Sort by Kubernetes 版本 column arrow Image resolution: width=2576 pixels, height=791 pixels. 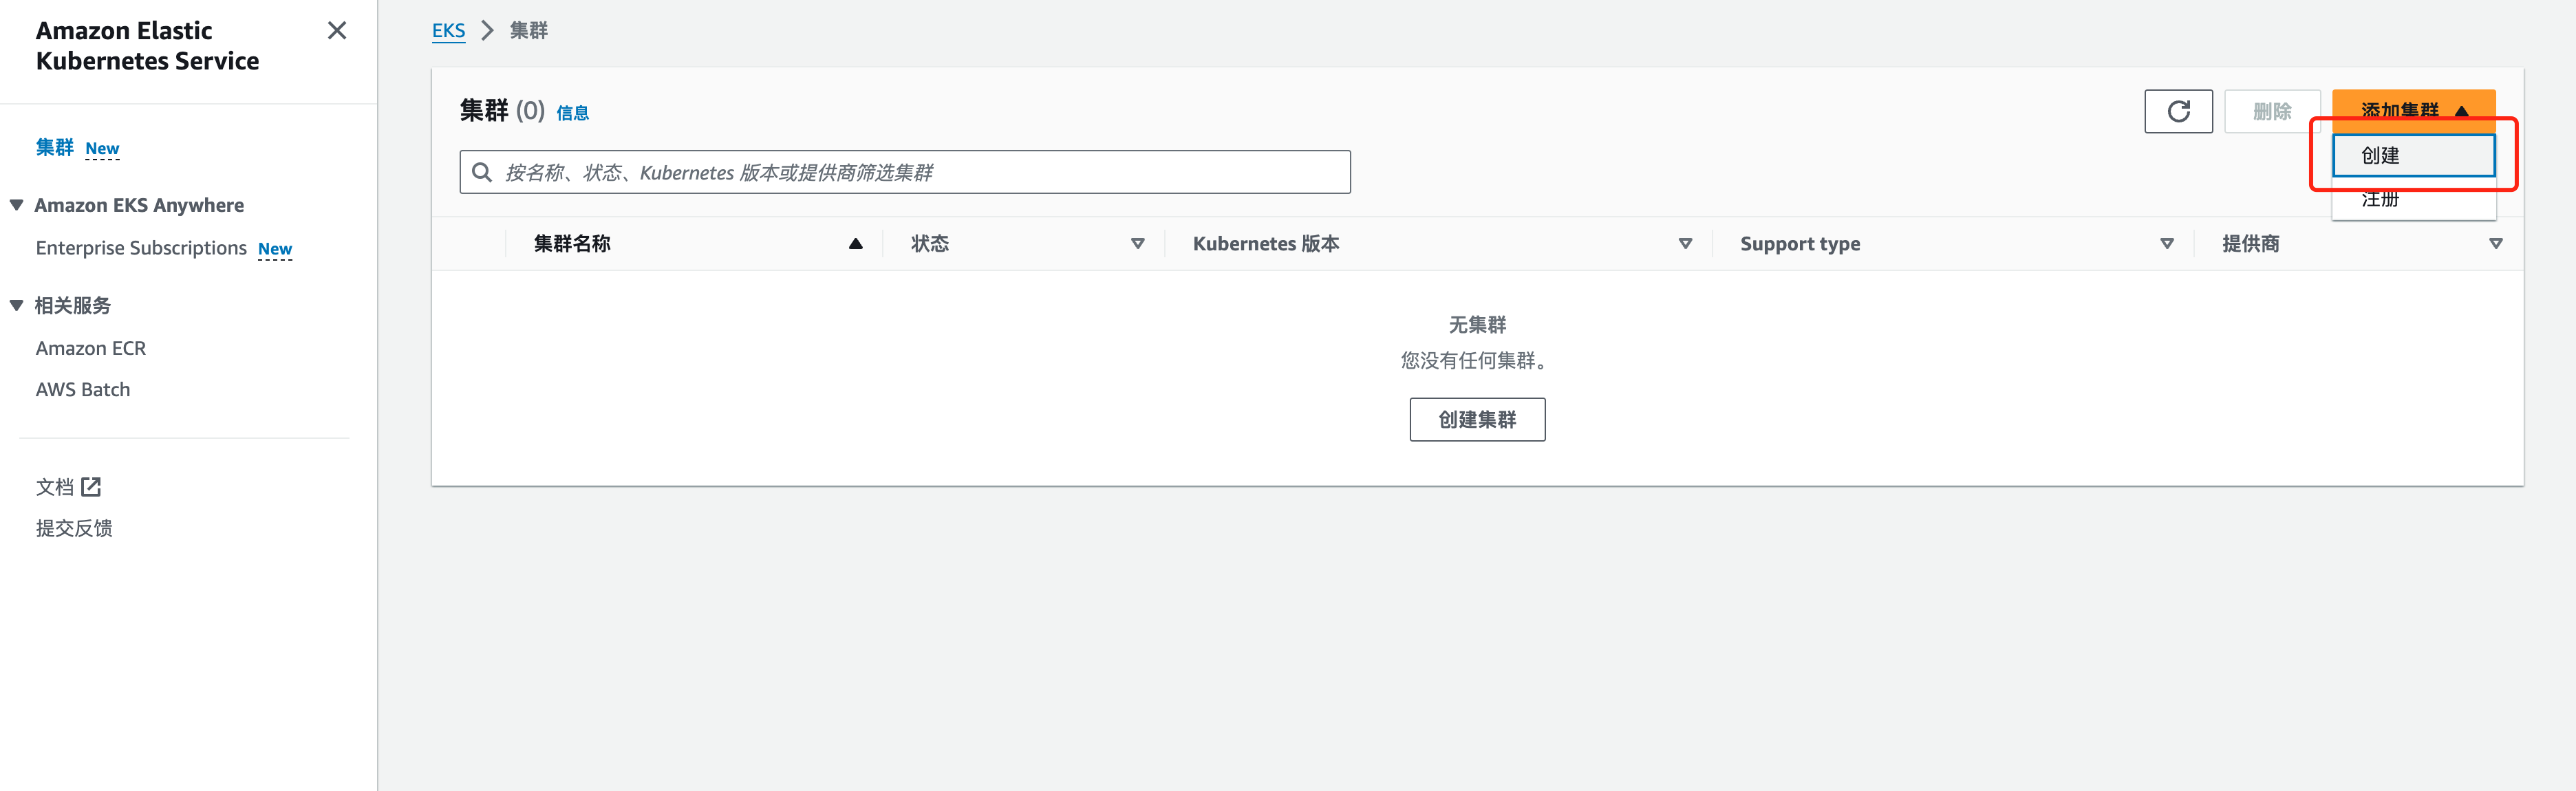point(1685,244)
